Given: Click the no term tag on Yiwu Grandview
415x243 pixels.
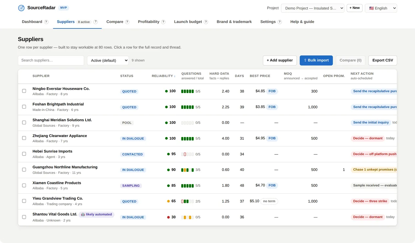Looking at the screenshot, I should click(269, 201).
